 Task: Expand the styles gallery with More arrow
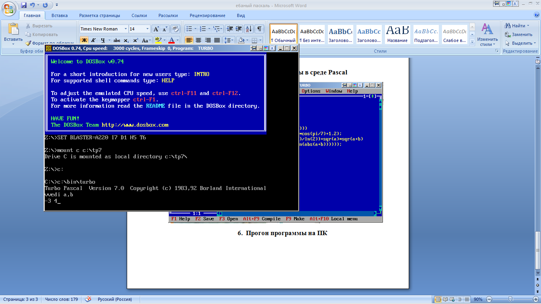(472, 42)
